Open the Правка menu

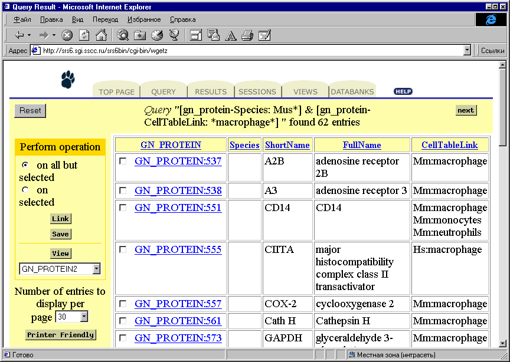point(51,19)
